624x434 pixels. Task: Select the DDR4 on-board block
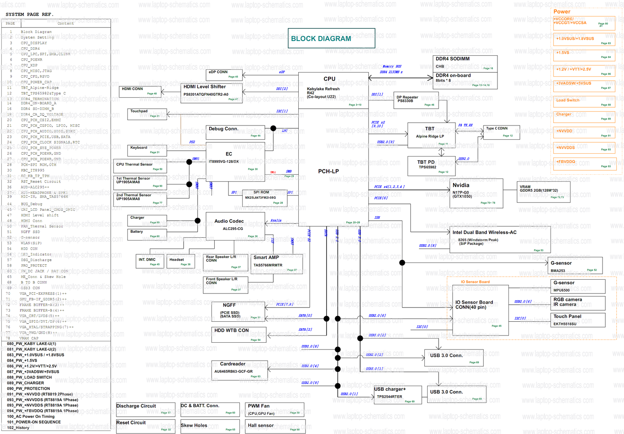[465, 80]
